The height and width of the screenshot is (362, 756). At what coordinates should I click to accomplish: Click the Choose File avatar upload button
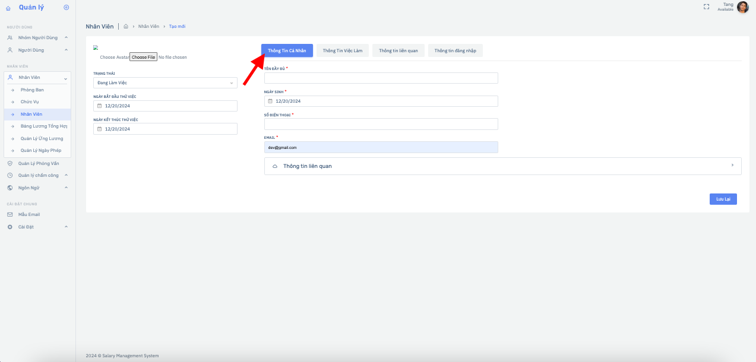144,58
